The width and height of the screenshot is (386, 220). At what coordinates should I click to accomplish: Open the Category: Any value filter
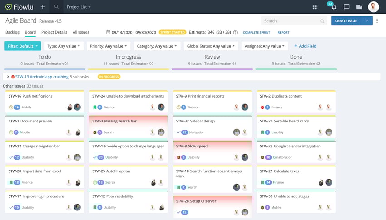click(157, 46)
